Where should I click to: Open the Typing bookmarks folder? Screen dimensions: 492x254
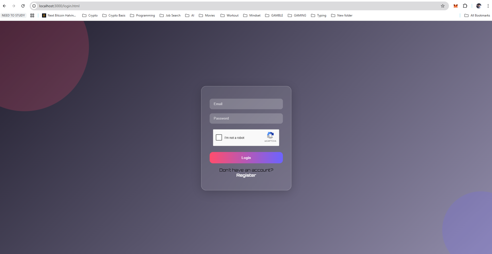tap(319, 15)
